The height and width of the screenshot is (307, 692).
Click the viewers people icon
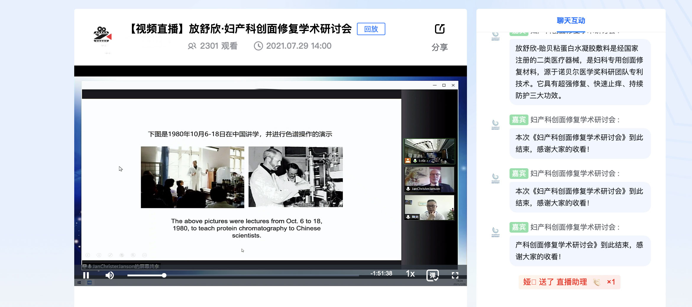pyautogui.click(x=192, y=46)
